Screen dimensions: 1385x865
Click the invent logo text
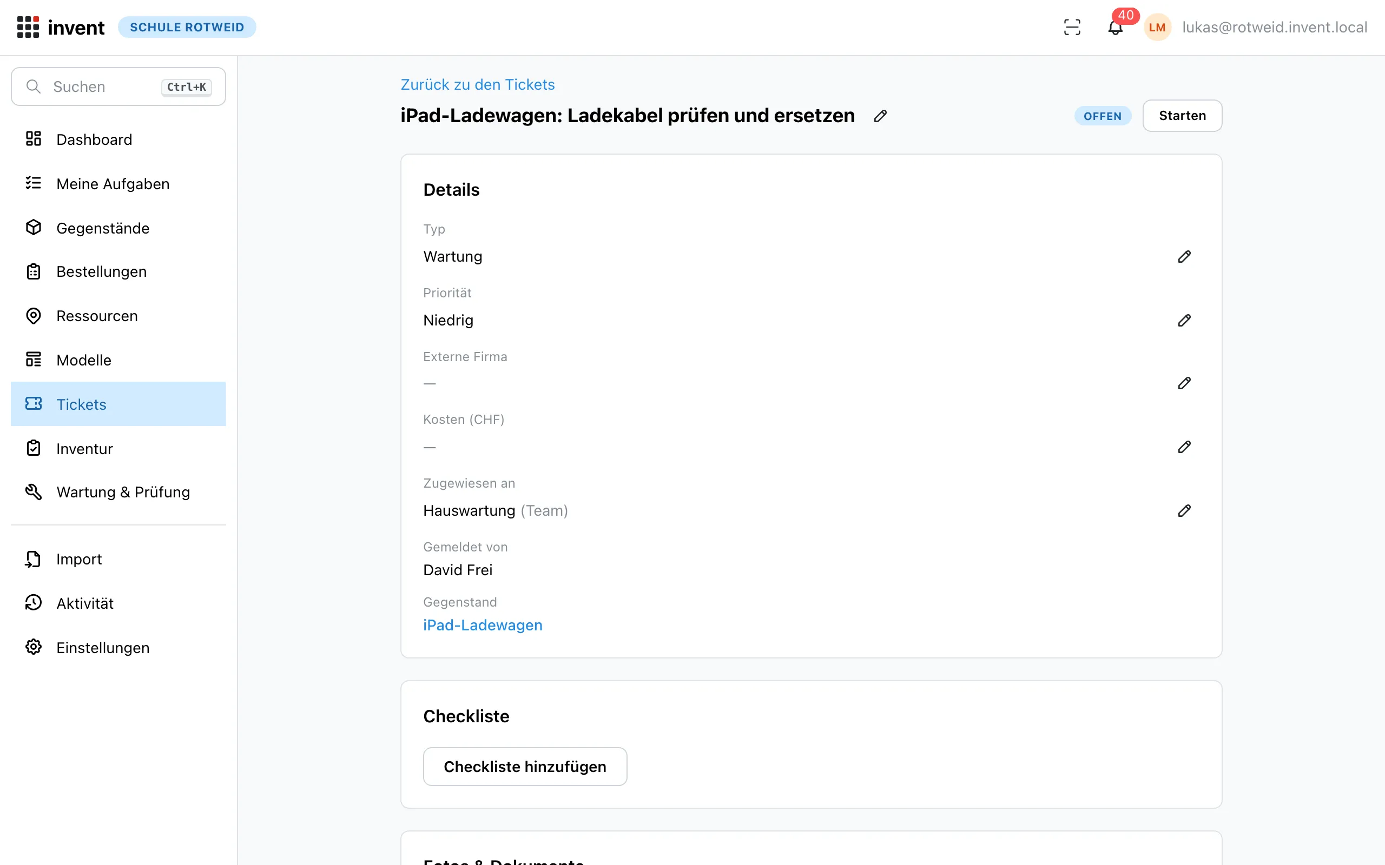pyautogui.click(x=76, y=28)
